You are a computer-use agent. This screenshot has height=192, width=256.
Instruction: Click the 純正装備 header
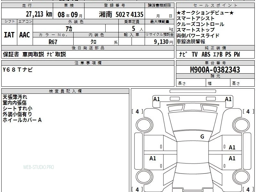(215, 48)
